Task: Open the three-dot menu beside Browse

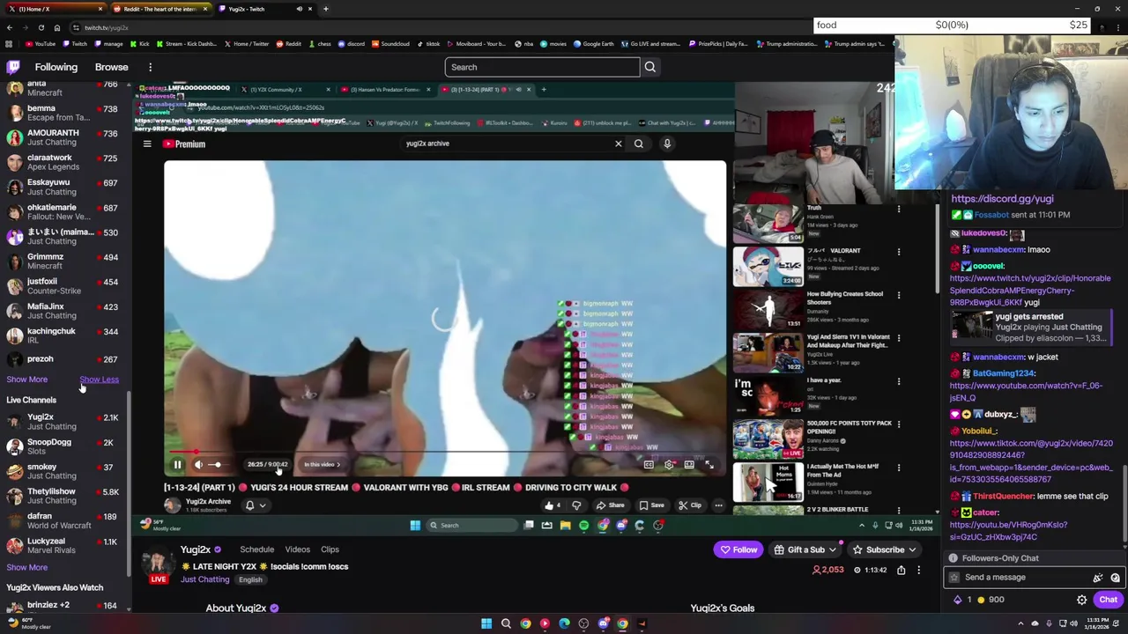Action: pyautogui.click(x=150, y=67)
